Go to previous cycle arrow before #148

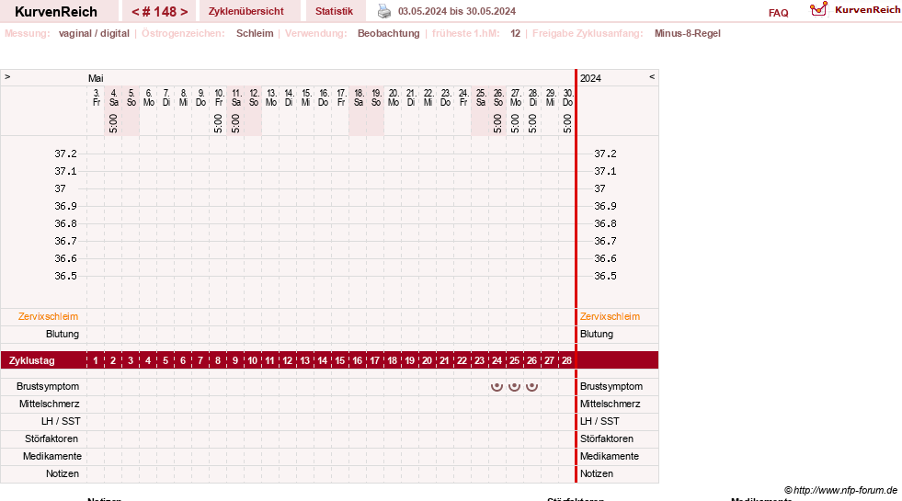click(x=135, y=12)
